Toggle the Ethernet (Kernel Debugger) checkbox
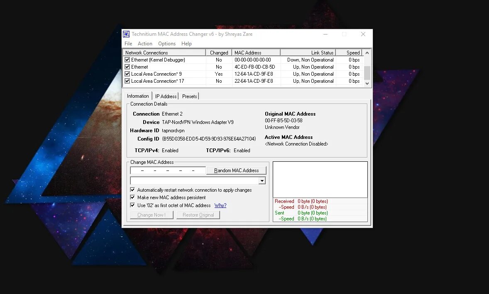The image size is (489, 294). coord(127,60)
